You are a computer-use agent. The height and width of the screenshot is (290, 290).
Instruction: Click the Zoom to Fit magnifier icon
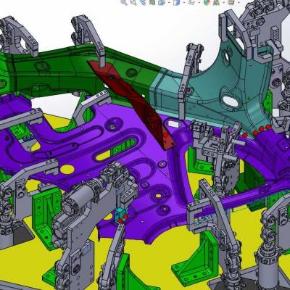point(124,2)
